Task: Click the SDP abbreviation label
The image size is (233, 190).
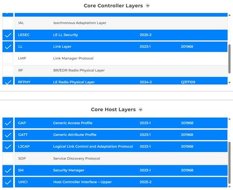Action: (22, 158)
